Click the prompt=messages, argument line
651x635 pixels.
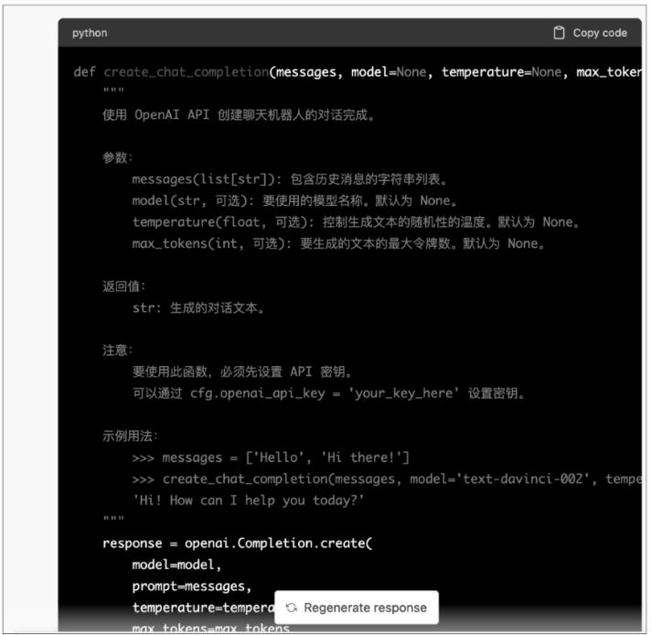point(191,587)
